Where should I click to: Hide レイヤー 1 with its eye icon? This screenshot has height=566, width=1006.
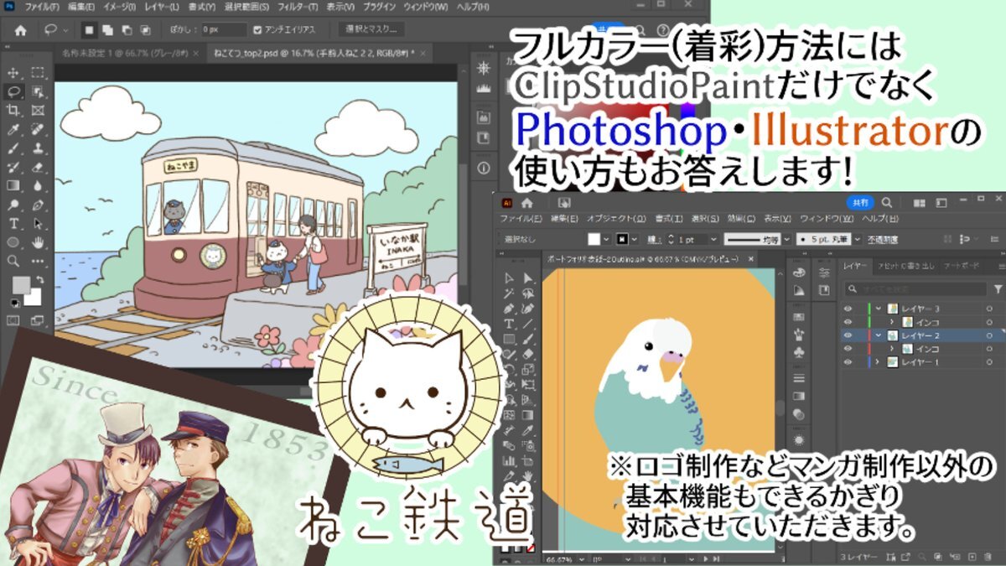pyautogui.click(x=848, y=362)
